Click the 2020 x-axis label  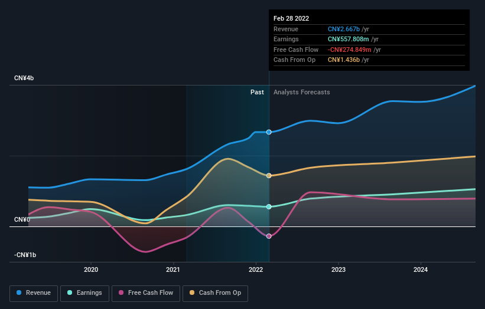[91, 269]
